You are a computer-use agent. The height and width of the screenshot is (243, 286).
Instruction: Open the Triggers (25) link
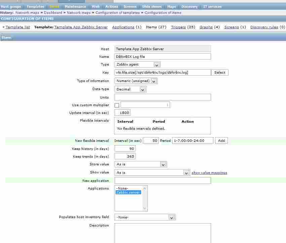[179, 27]
